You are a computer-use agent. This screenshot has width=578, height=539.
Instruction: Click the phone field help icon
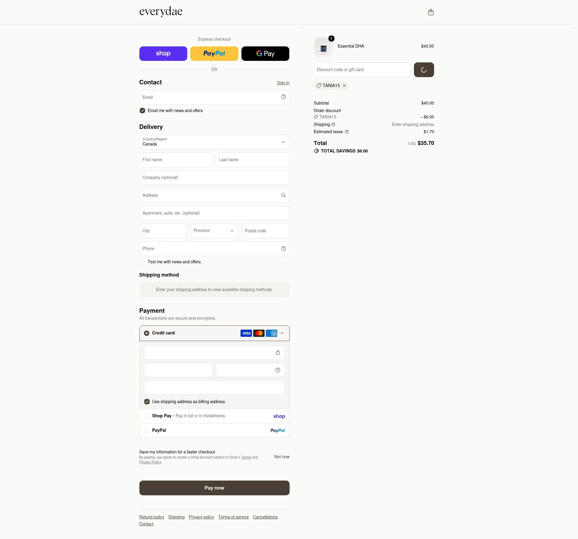[283, 249]
